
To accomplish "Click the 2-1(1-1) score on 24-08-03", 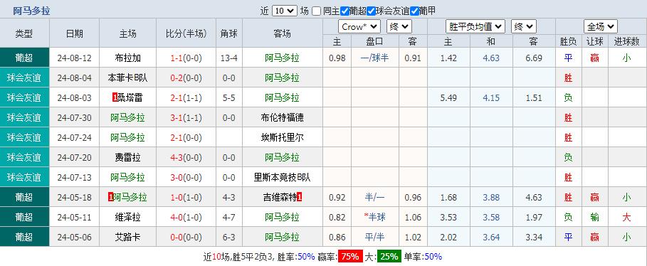I will pyautogui.click(x=186, y=97).
